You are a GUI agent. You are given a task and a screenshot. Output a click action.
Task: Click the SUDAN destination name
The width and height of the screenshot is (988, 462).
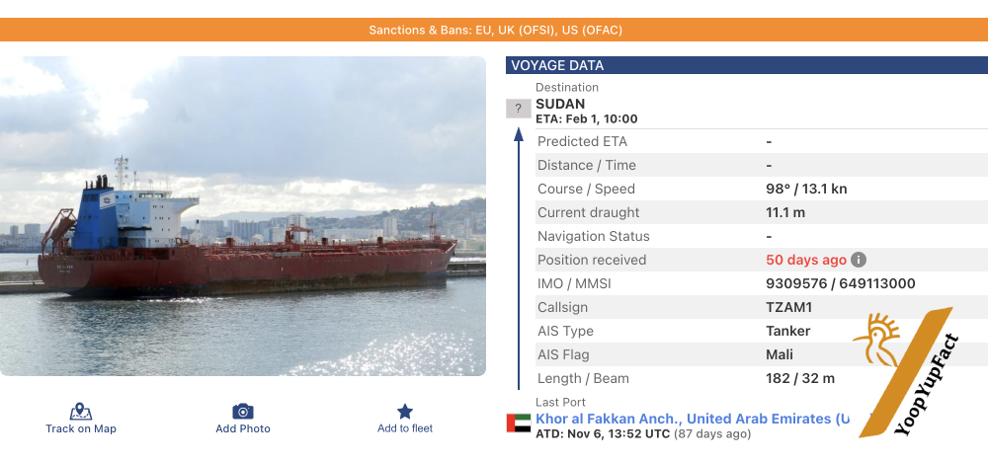(x=560, y=104)
